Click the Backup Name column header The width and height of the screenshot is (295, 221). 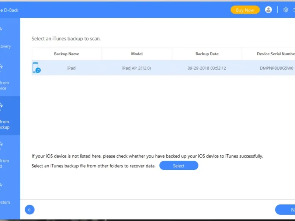pyautogui.click(x=67, y=54)
